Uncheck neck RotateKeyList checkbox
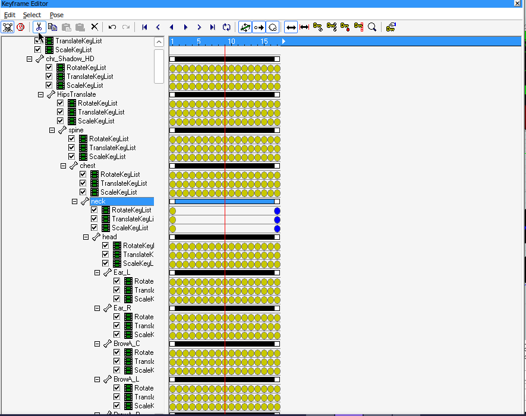Viewport: 526px width, 416px height. pyautogui.click(x=95, y=210)
